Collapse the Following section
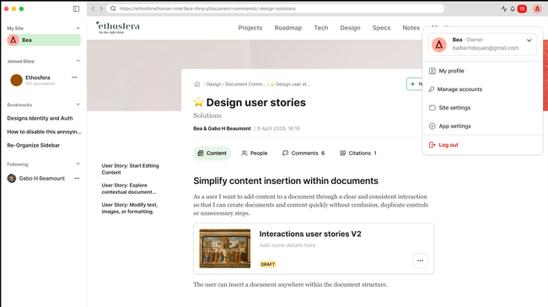This screenshot has width=548, height=307. point(78,164)
